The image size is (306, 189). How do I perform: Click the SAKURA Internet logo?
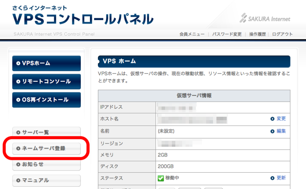[x=265, y=18]
